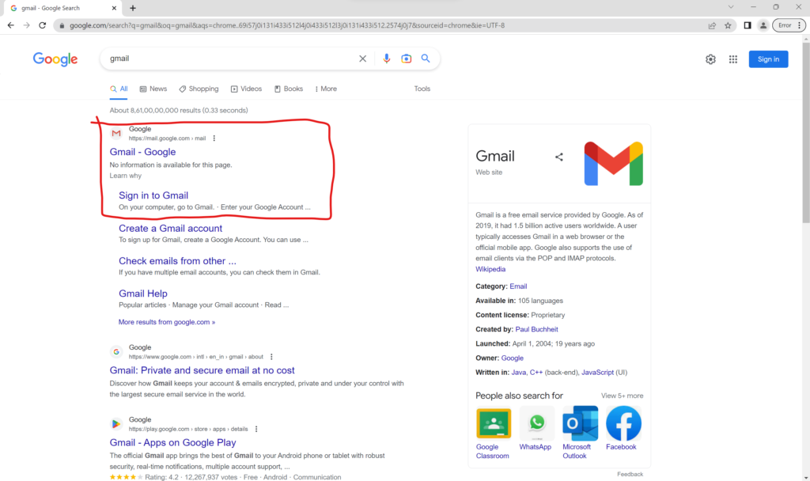Screen dimensions: 810x481
Task: Expand the More search filters menu
Action: [326, 89]
